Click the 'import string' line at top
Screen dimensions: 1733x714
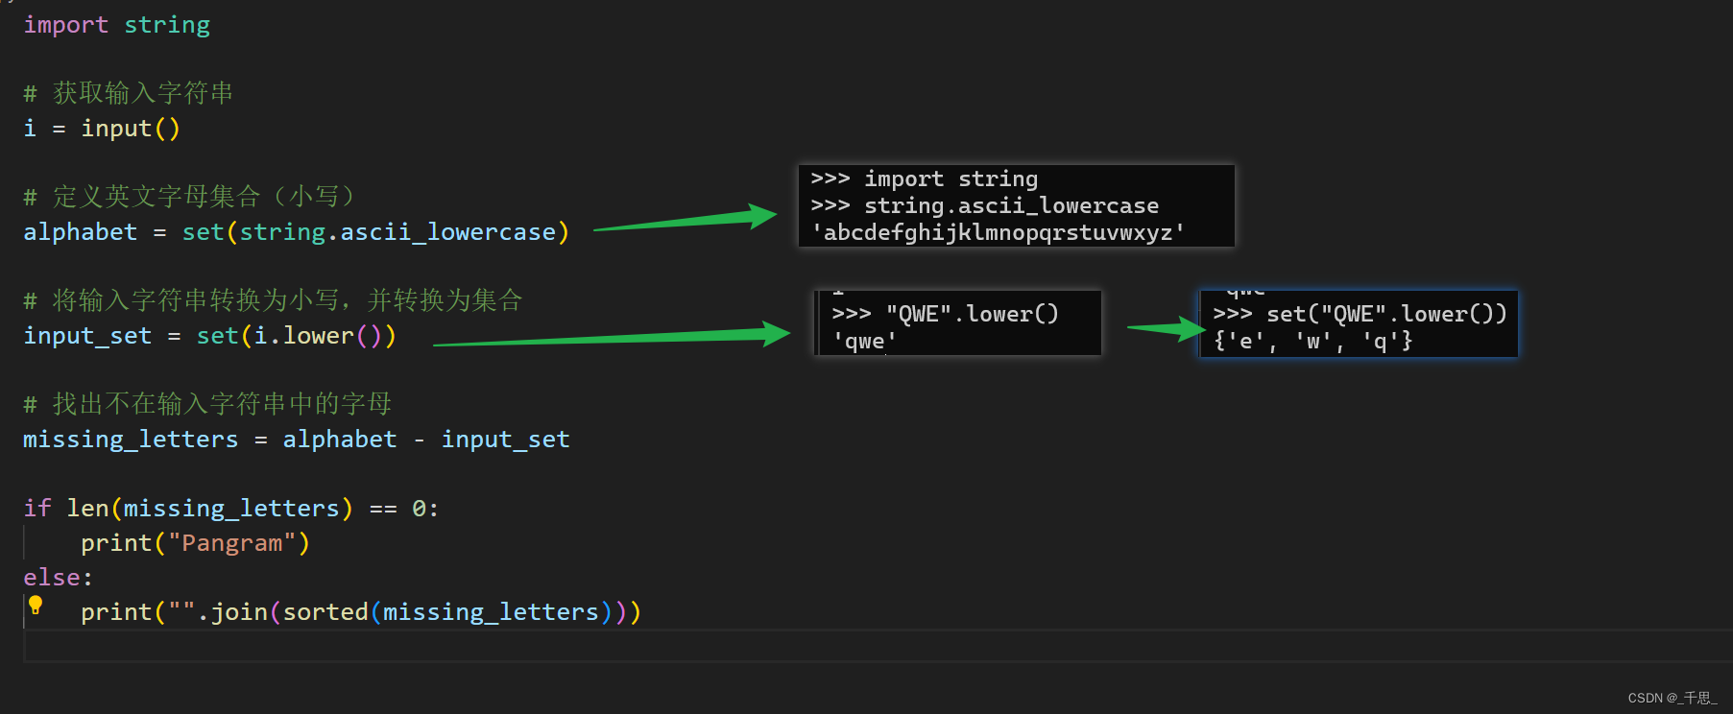[x=116, y=25]
